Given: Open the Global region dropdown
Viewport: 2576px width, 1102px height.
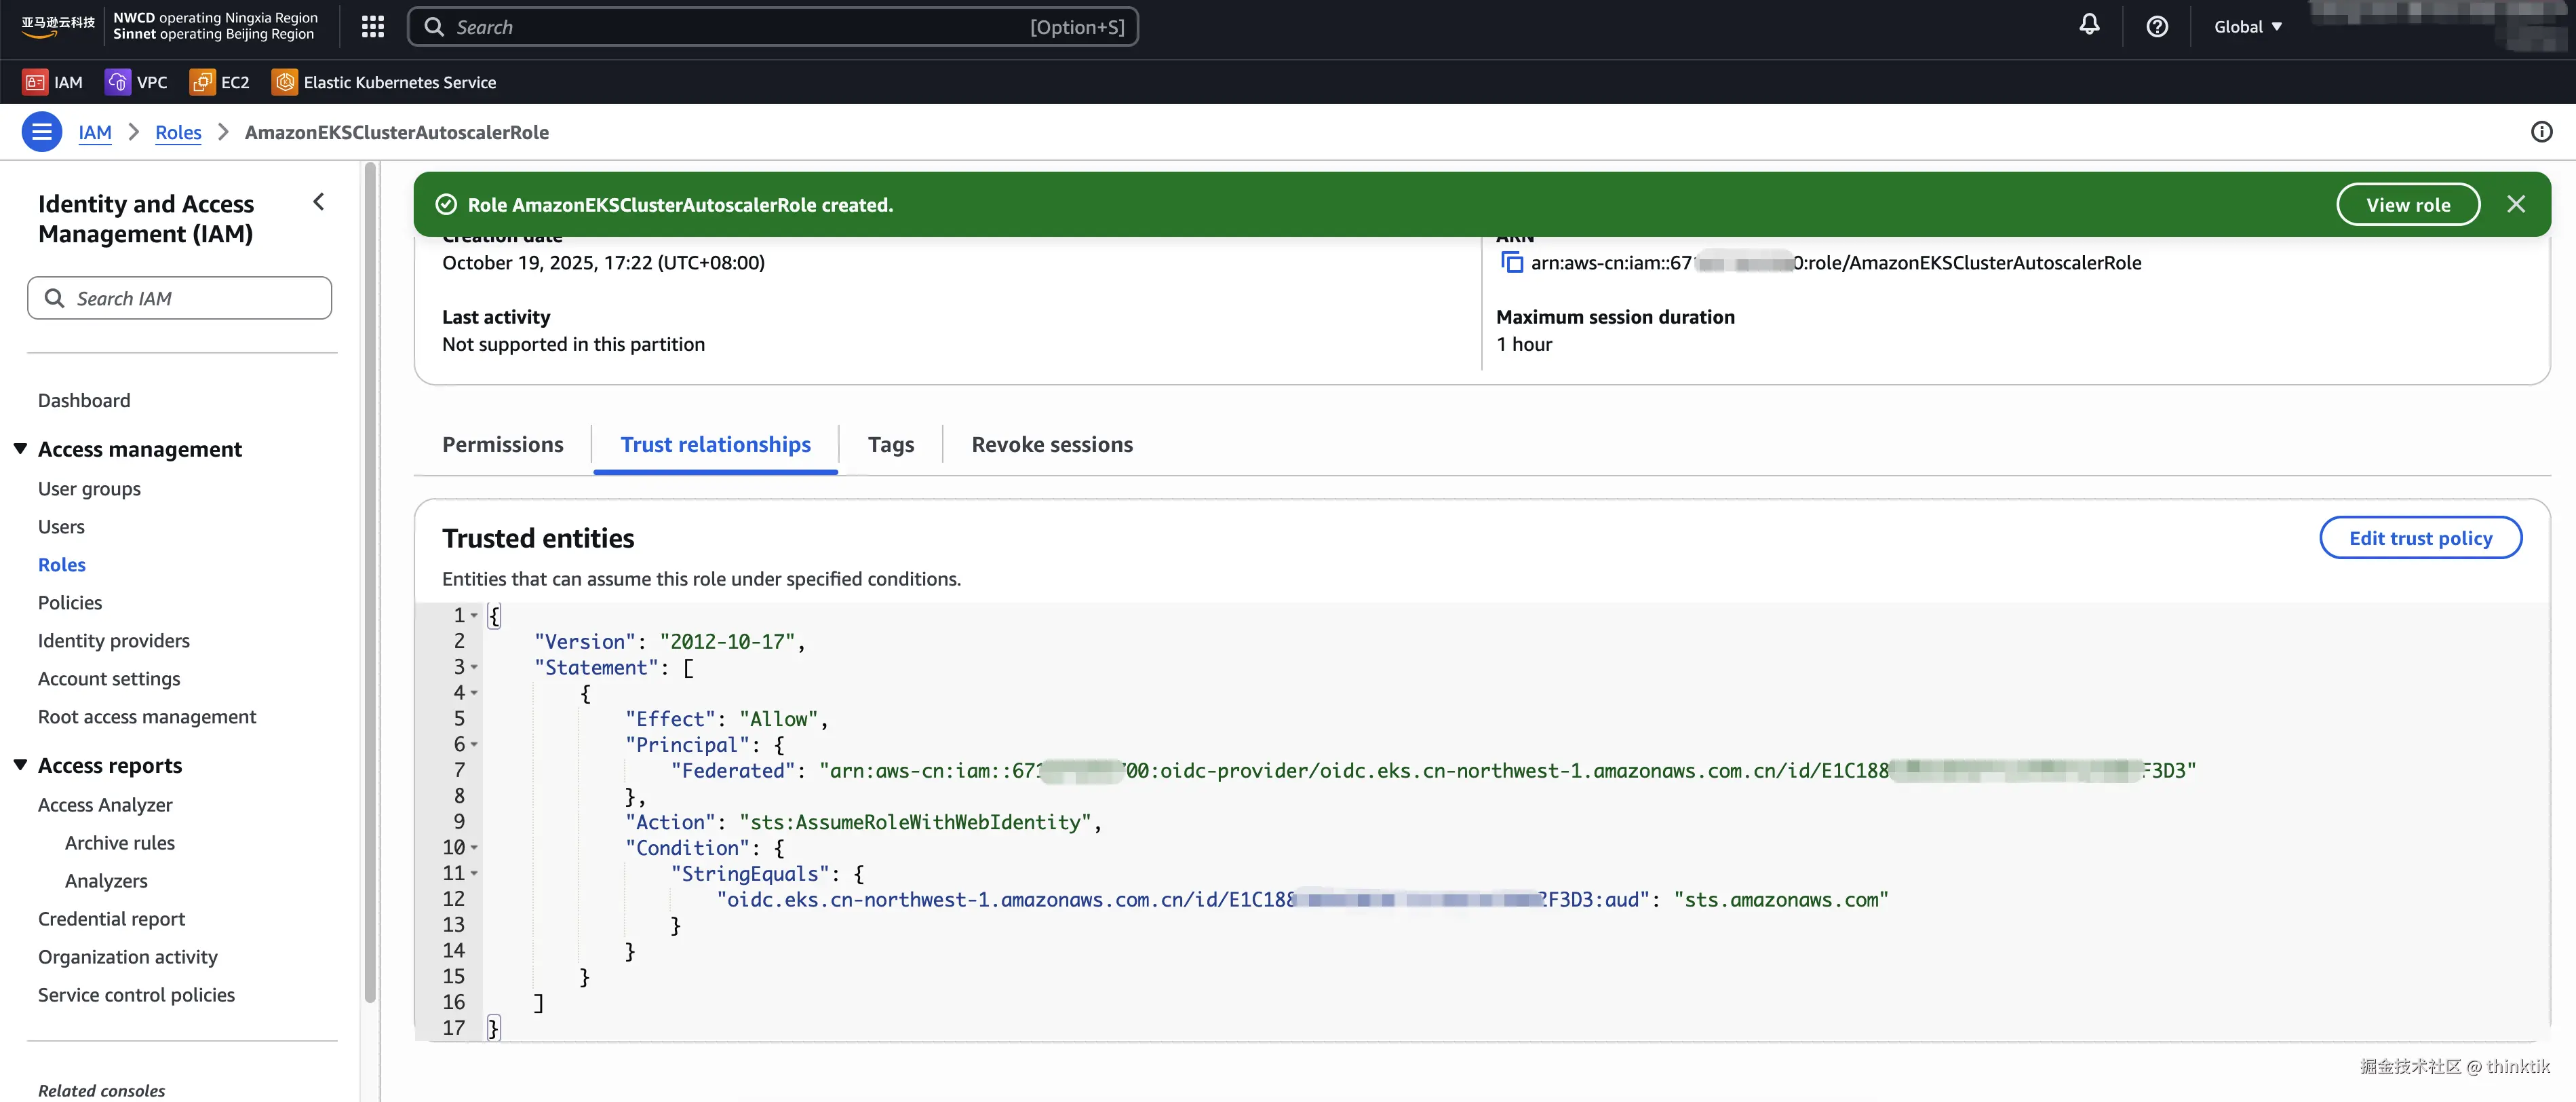Looking at the screenshot, I should tap(2247, 27).
